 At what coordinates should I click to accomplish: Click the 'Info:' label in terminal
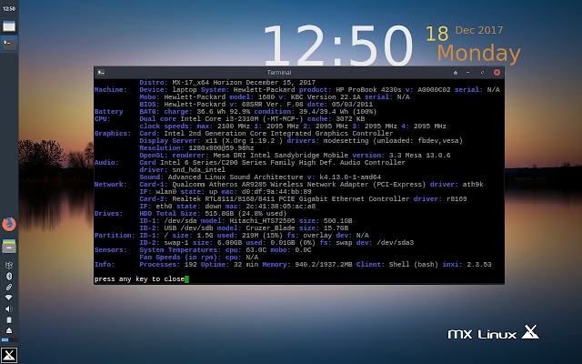point(105,264)
